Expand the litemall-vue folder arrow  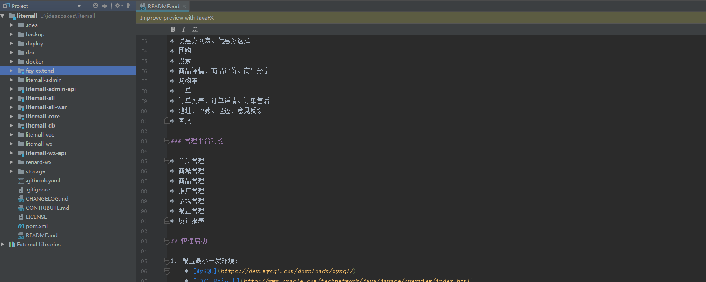(x=11, y=135)
